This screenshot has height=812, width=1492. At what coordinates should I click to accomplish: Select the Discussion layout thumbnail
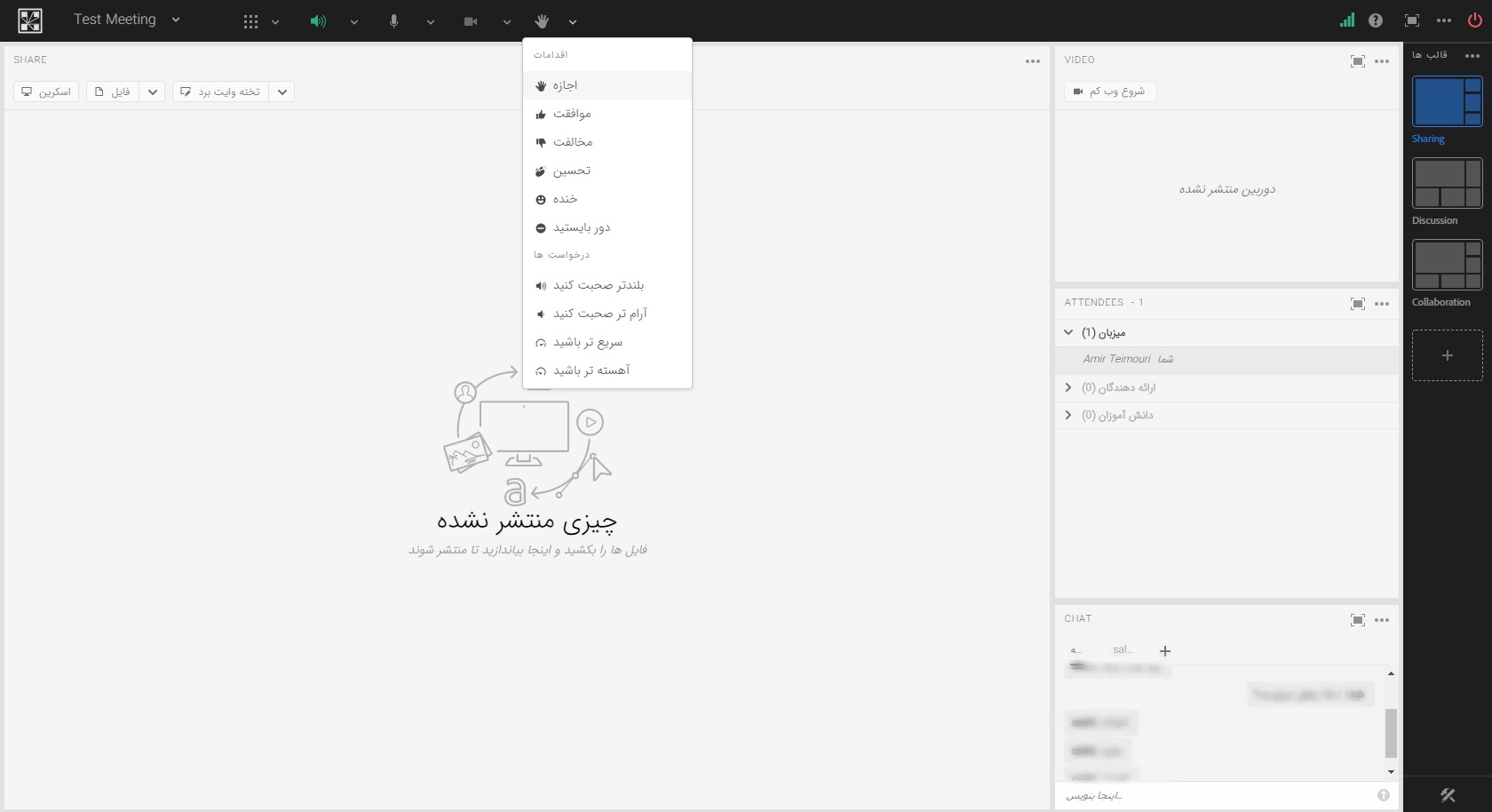point(1447,183)
